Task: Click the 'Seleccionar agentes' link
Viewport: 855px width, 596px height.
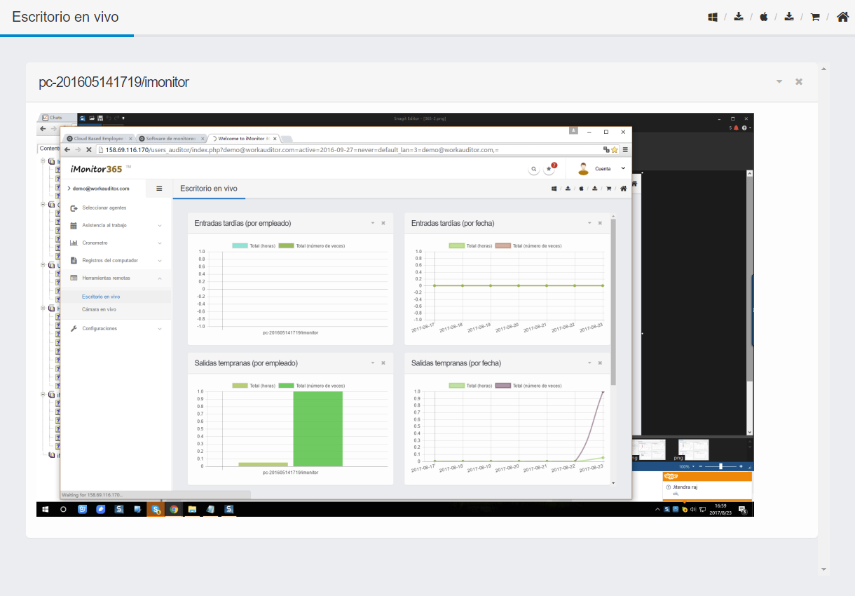Action: (x=104, y=208)
